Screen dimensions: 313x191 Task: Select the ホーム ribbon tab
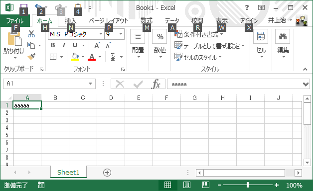(45, 20)
